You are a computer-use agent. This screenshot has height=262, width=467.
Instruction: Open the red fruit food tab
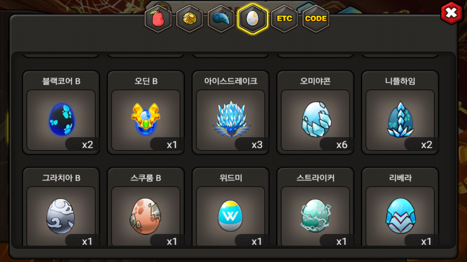(x=158, y=19)
